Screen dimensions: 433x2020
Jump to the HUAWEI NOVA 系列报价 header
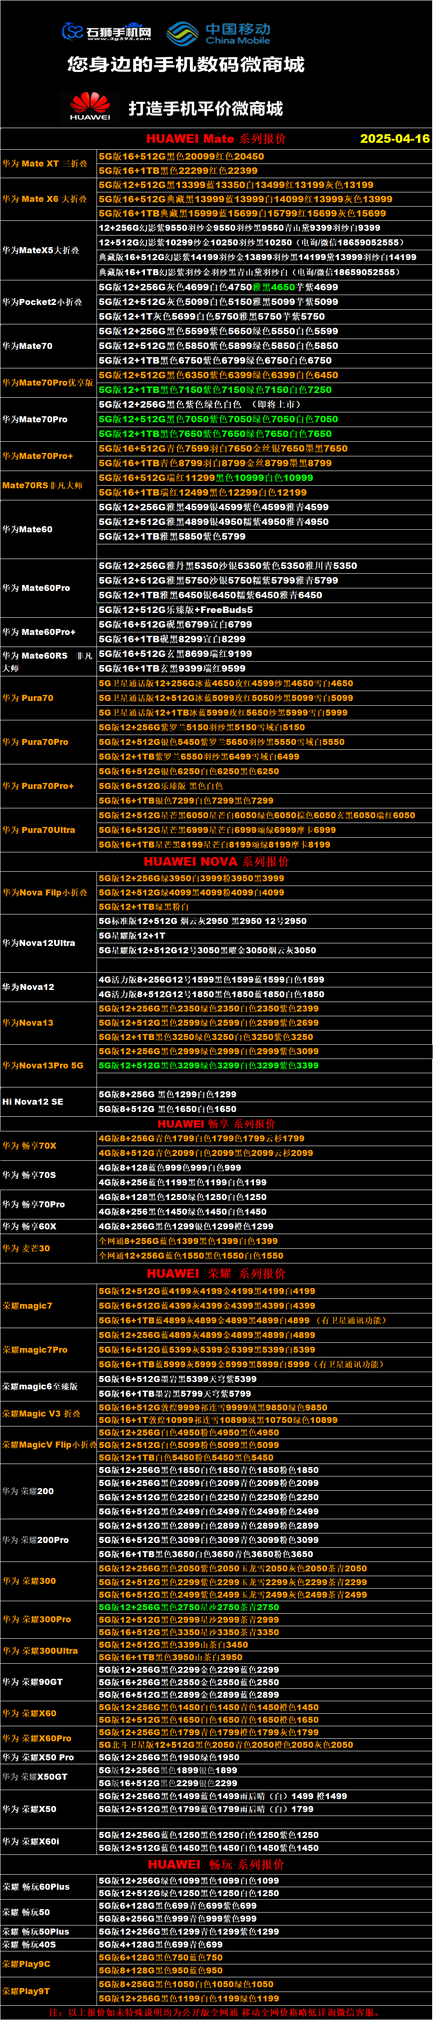pos(215,861)
